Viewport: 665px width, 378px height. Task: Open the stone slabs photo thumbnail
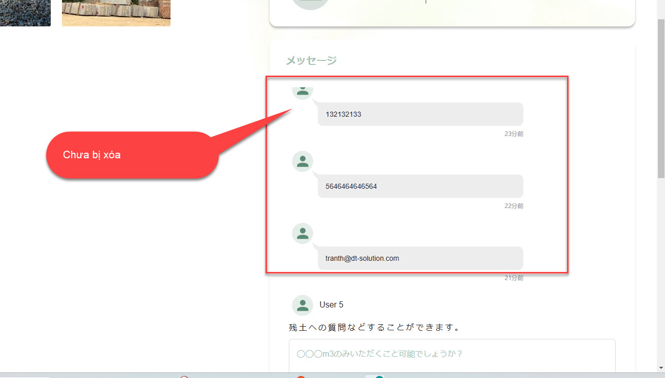click(x=116, y=13)
